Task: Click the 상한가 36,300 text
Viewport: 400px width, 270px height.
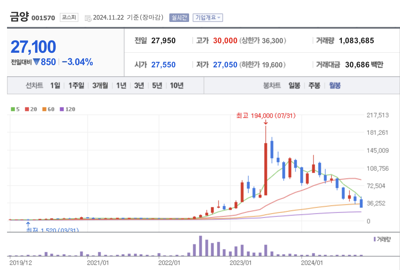Action: (263, 41)
